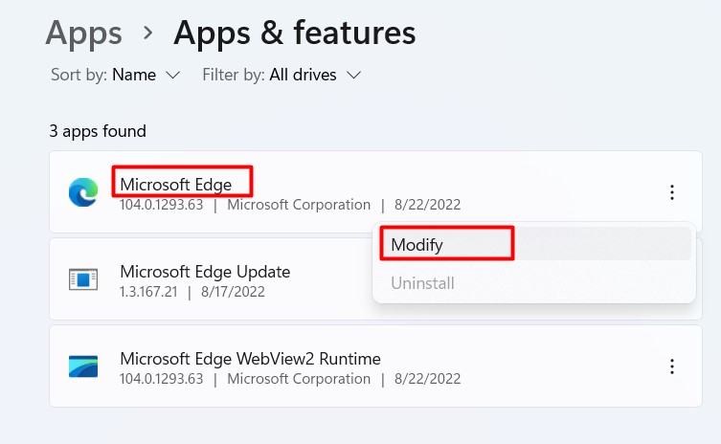Click the 3 apps found label
Viewport: 721px width, 444px height.
coord(98,131)
